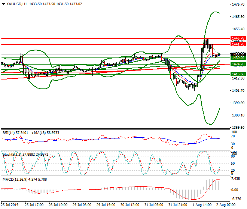This screenshot has width=247, height=209.
Task: Click the MACD scale value -6.376
Action: click(236, 199)
